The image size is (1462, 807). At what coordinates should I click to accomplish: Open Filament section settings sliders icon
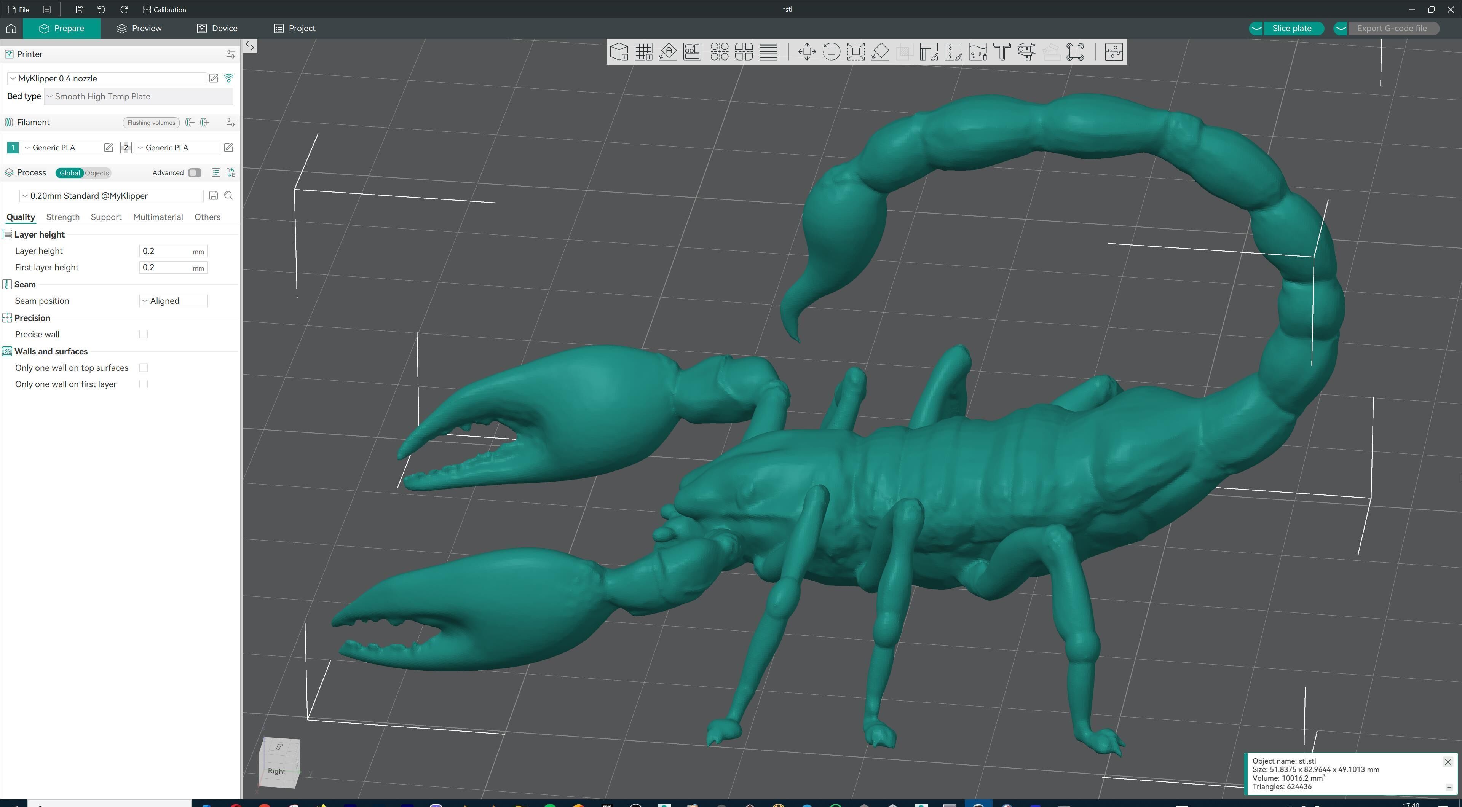pos(230,122)
